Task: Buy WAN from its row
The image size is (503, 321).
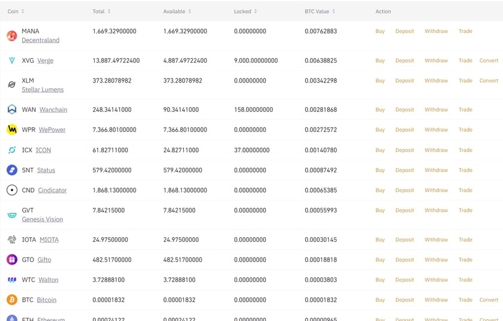Action: (380, 110)
